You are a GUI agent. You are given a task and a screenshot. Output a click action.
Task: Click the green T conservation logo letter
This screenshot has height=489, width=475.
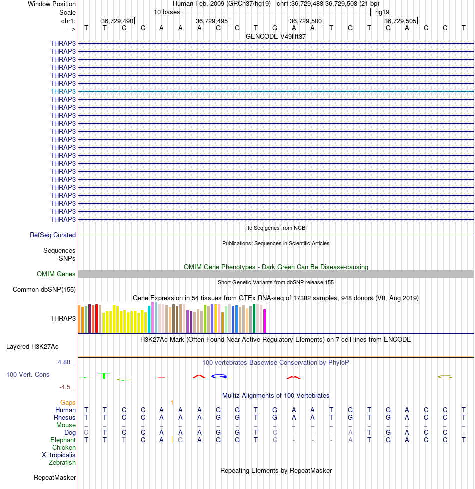[x=104, y=376]
